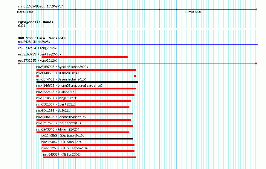The image size is (266, 169).
Task: Click the right red end block of esv2732535
Action: [256, 63]
